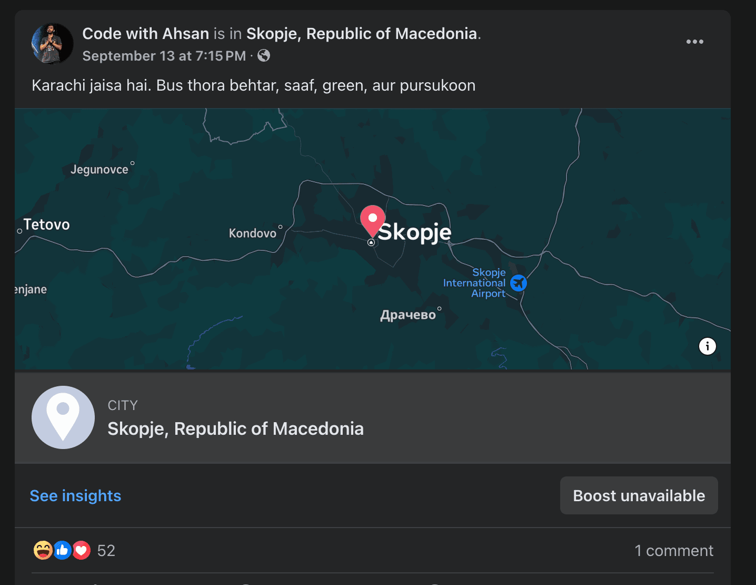Image resolution: width=756 pixels, height=585 pixels.
Task: Click the large city location pin avatar
Action: click(63, 417)
